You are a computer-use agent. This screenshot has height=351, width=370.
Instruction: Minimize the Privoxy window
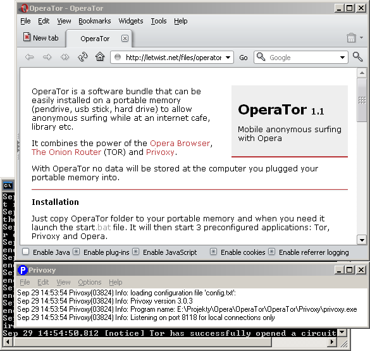(x=339, y=270)
